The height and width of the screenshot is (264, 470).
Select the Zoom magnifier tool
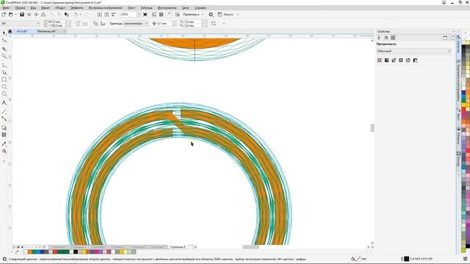(4, 56)
